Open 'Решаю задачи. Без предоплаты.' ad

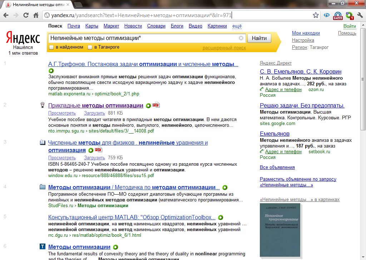[302, 106]
